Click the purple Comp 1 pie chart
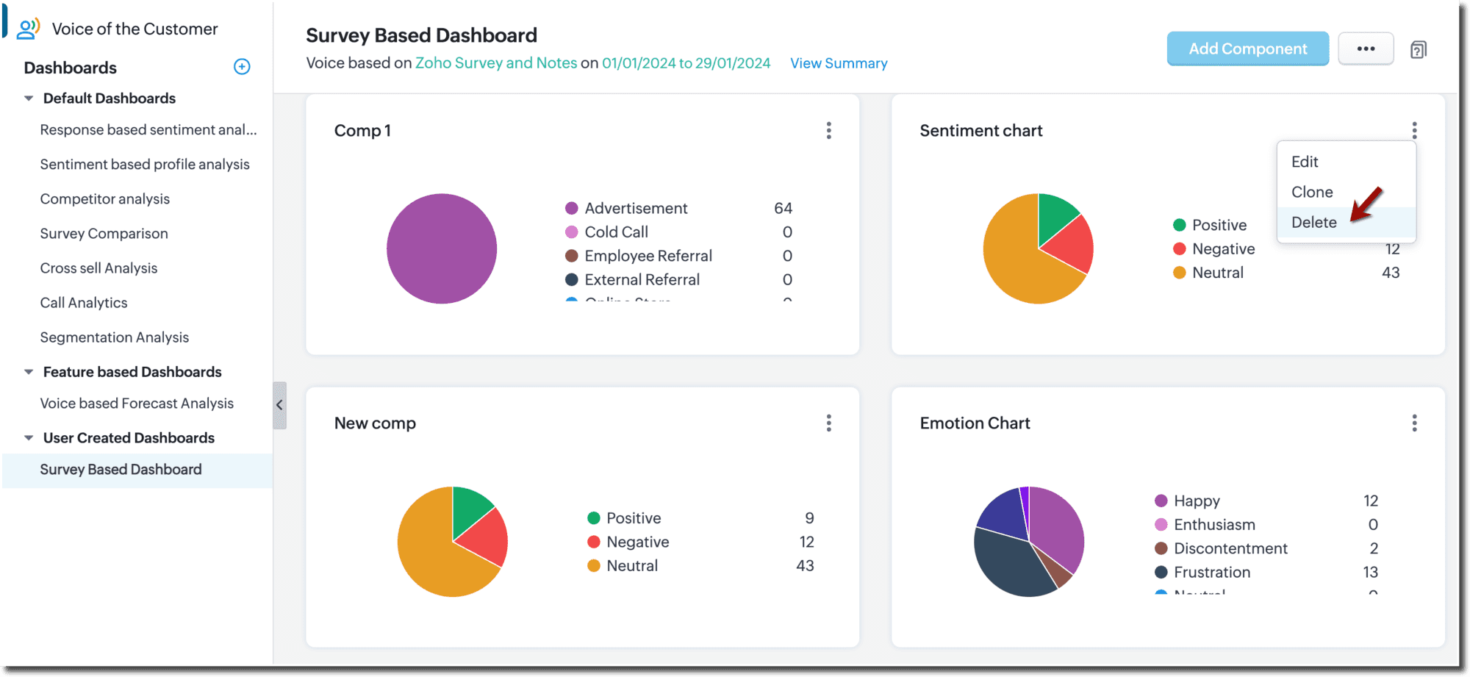The height and width of the screenshot is (677, 1470). 442,248
